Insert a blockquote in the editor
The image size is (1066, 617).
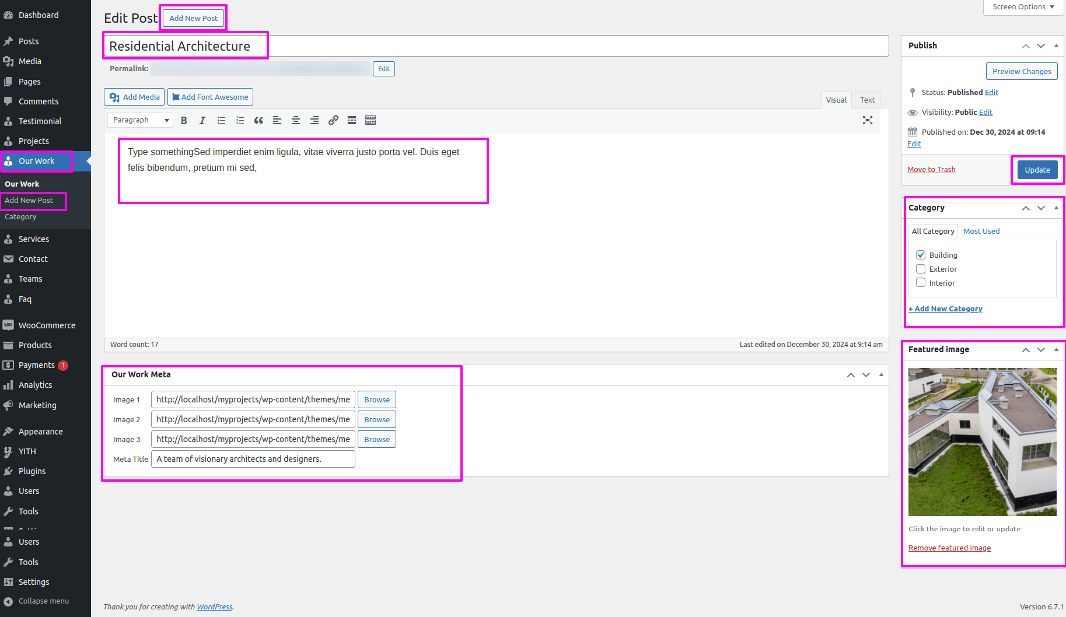click(258, 120)
